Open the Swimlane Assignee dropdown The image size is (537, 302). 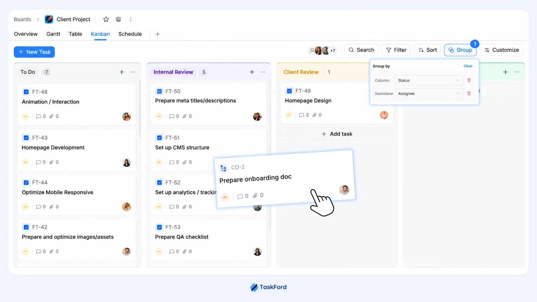click(429, 94)
